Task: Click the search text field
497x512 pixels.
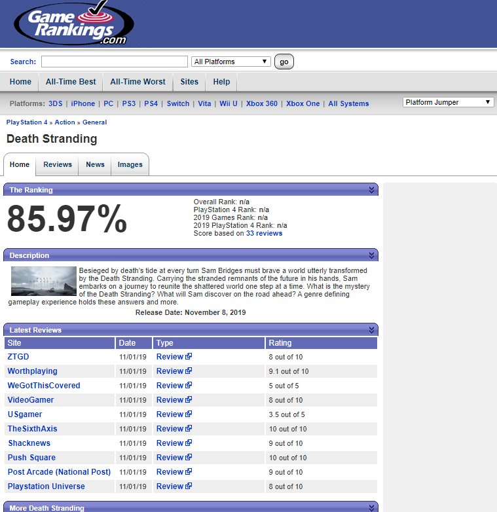Action: tap(115, 62)
